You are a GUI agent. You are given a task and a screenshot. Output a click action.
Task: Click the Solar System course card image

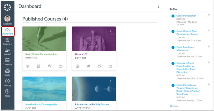point(94,89)
